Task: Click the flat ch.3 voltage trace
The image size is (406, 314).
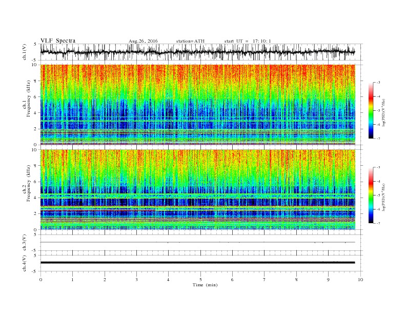Action: tap(197, 242)
